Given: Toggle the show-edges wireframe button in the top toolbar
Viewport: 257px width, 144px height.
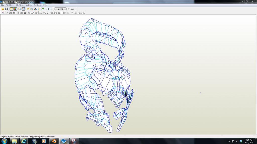Looking at the screenshot, I should coord(23,9).
